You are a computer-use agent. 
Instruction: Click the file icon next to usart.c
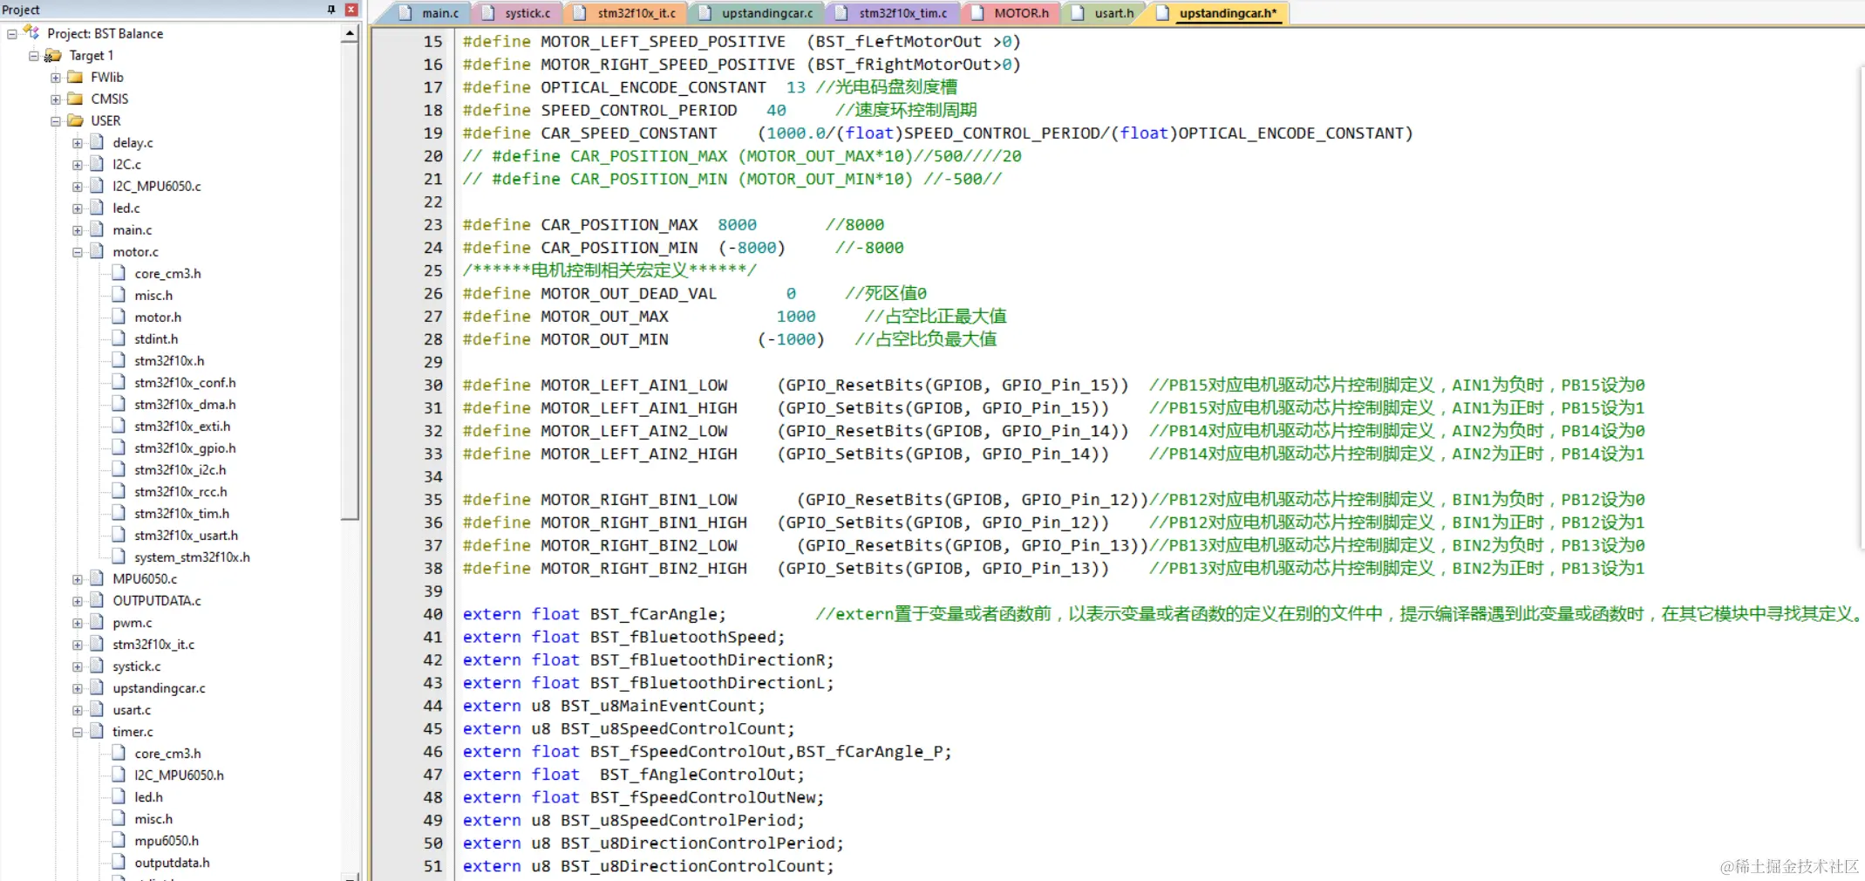click(x=98, y=709)
